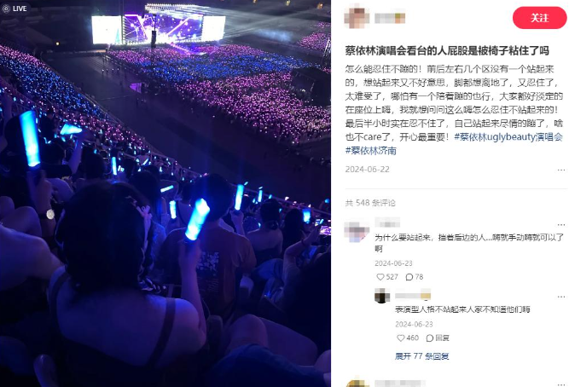Open more options for nested reply
569x387 pixels.
(561, 297)
